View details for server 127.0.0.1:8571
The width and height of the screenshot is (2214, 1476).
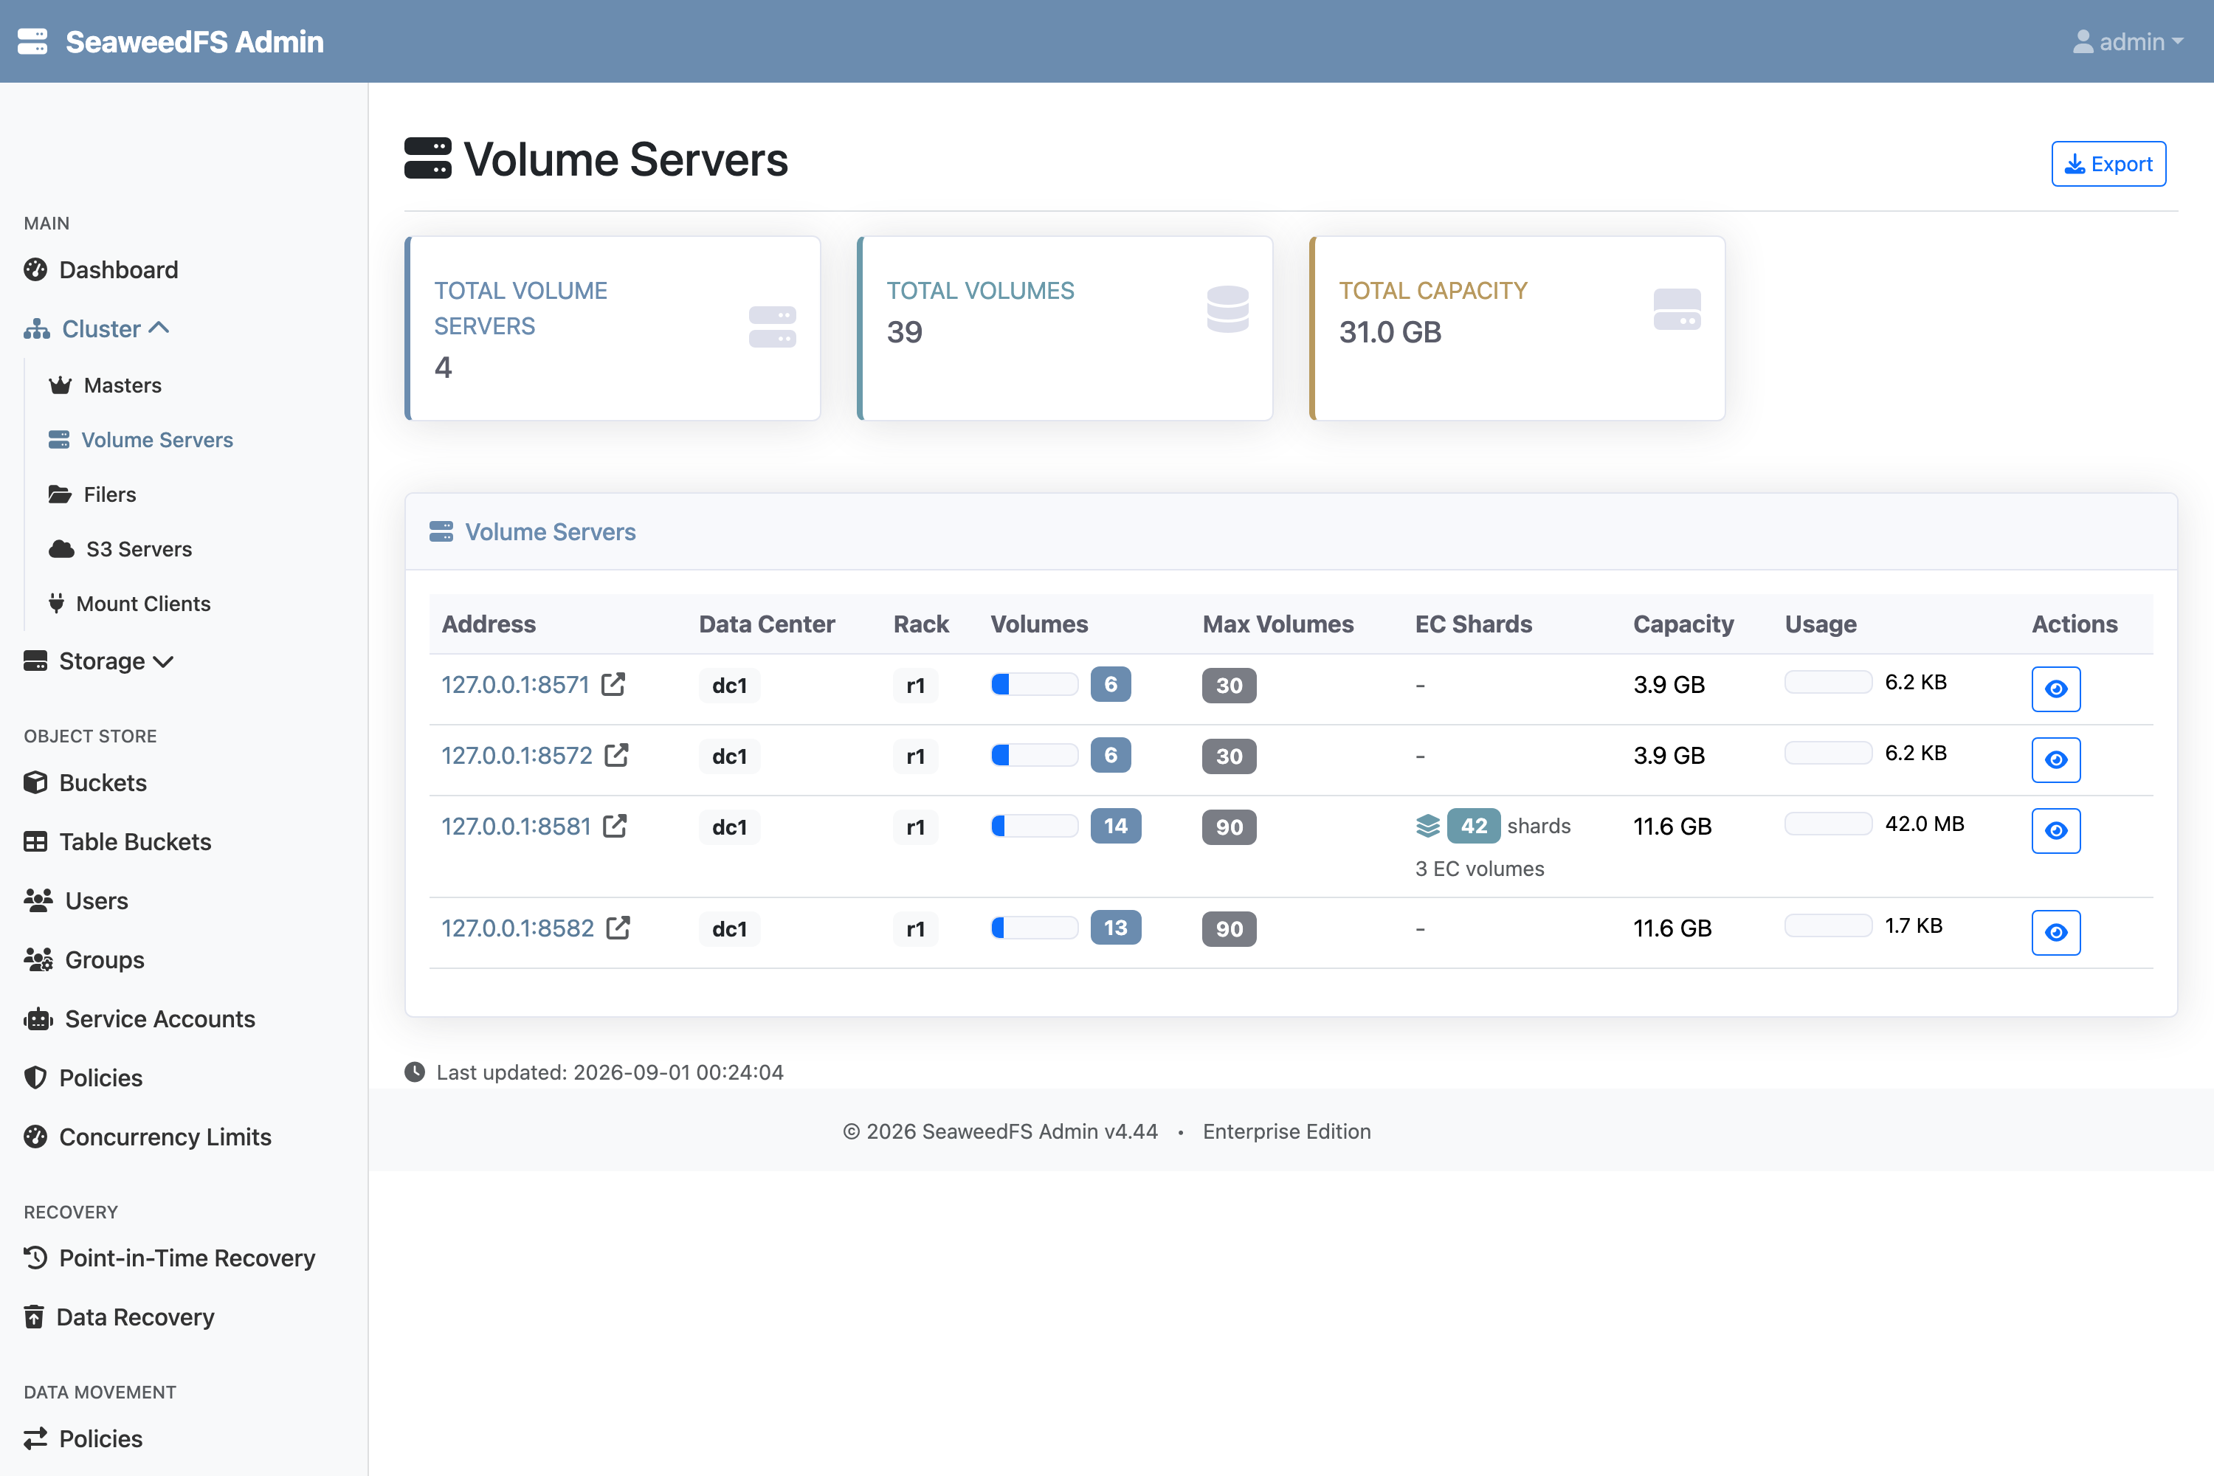(2056, 689)
